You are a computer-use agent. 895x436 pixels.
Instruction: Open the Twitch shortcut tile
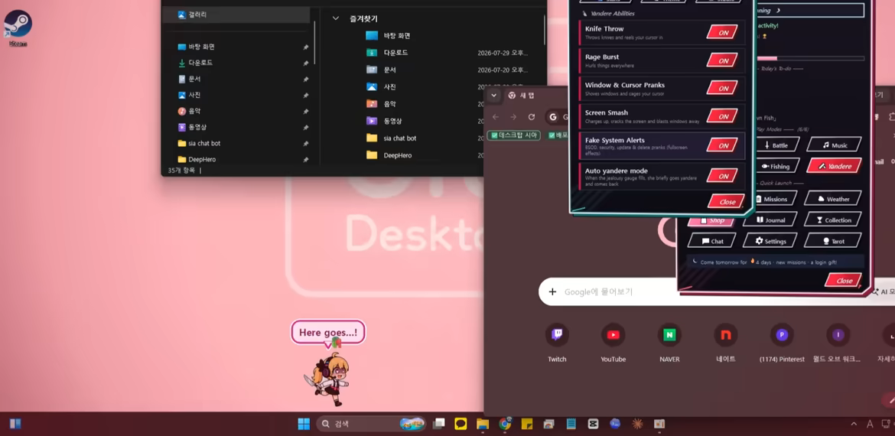click(557, 343)
